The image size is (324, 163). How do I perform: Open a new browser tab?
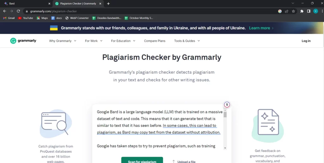[108, 3]
